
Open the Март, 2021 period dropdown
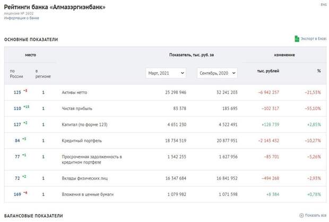point(166,73)
